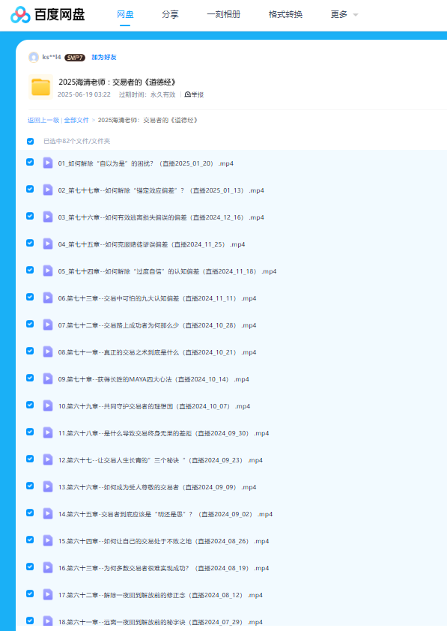Click video icon of file 07.第七十二章
Screen dimensions: 447x631
(x=48, y=324)
